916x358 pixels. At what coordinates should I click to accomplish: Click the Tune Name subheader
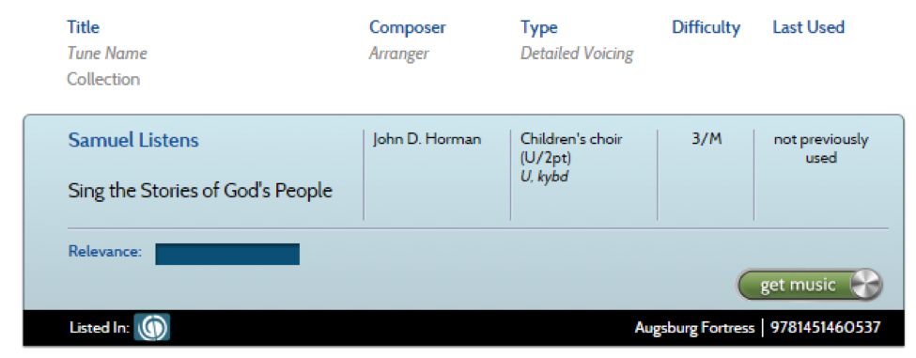[107, 54]
